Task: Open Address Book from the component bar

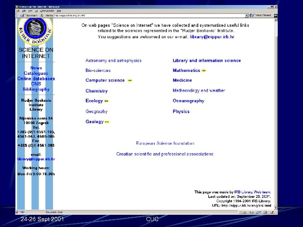Action: click(265, 212)
